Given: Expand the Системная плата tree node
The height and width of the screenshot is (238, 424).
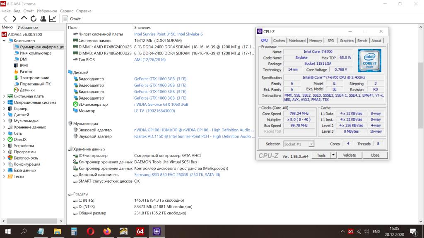Looking at the screenshot, I should point(4,96).
